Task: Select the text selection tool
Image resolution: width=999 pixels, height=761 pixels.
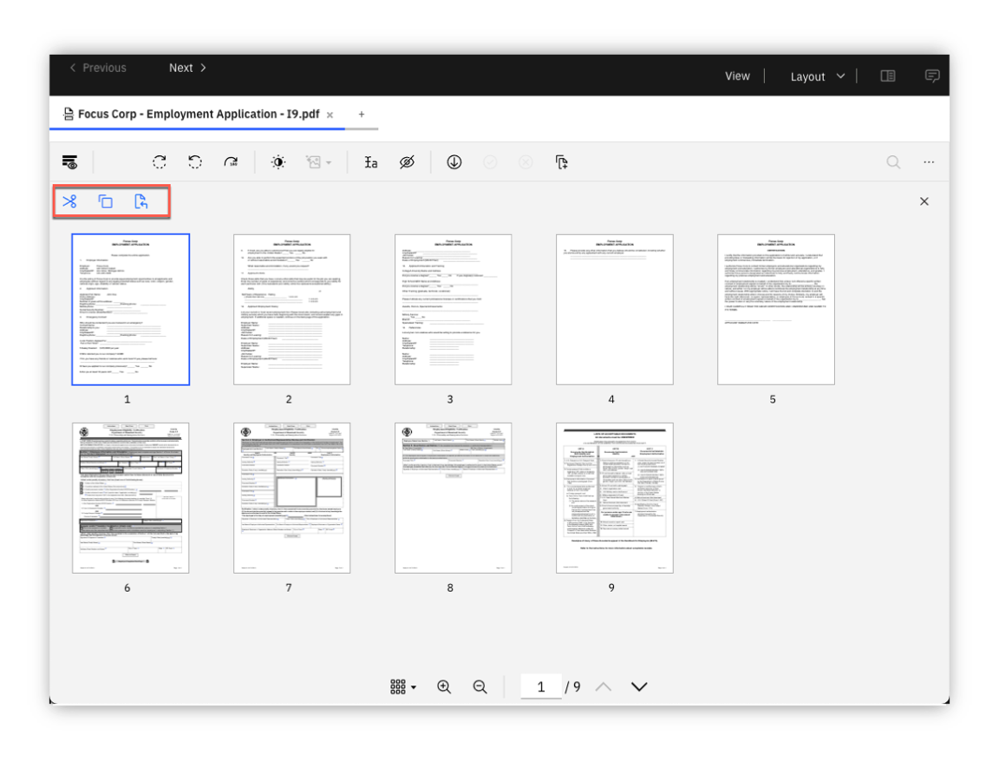Action: (371, 162)
